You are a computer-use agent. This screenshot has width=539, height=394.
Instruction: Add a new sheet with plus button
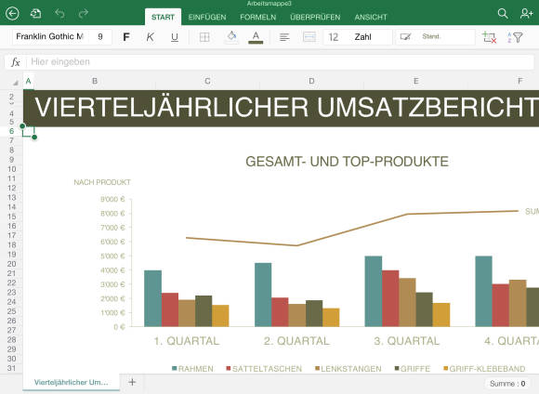click(x=132, y=382)
